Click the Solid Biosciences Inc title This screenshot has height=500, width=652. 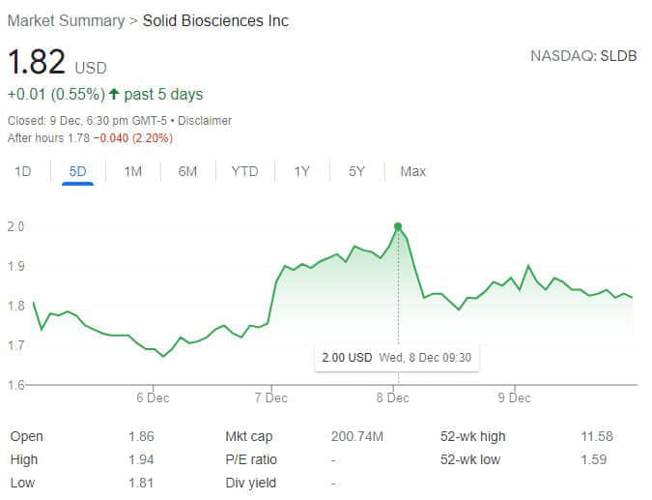coord(215,21)
